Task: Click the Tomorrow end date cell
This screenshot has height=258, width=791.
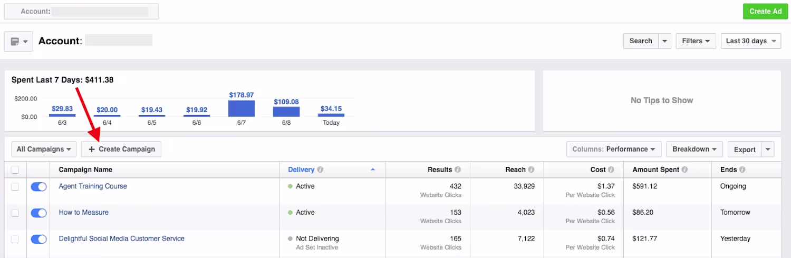Action: tap(735, 212)
